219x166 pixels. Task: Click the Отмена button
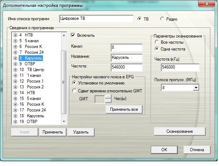tap(197, 150)
